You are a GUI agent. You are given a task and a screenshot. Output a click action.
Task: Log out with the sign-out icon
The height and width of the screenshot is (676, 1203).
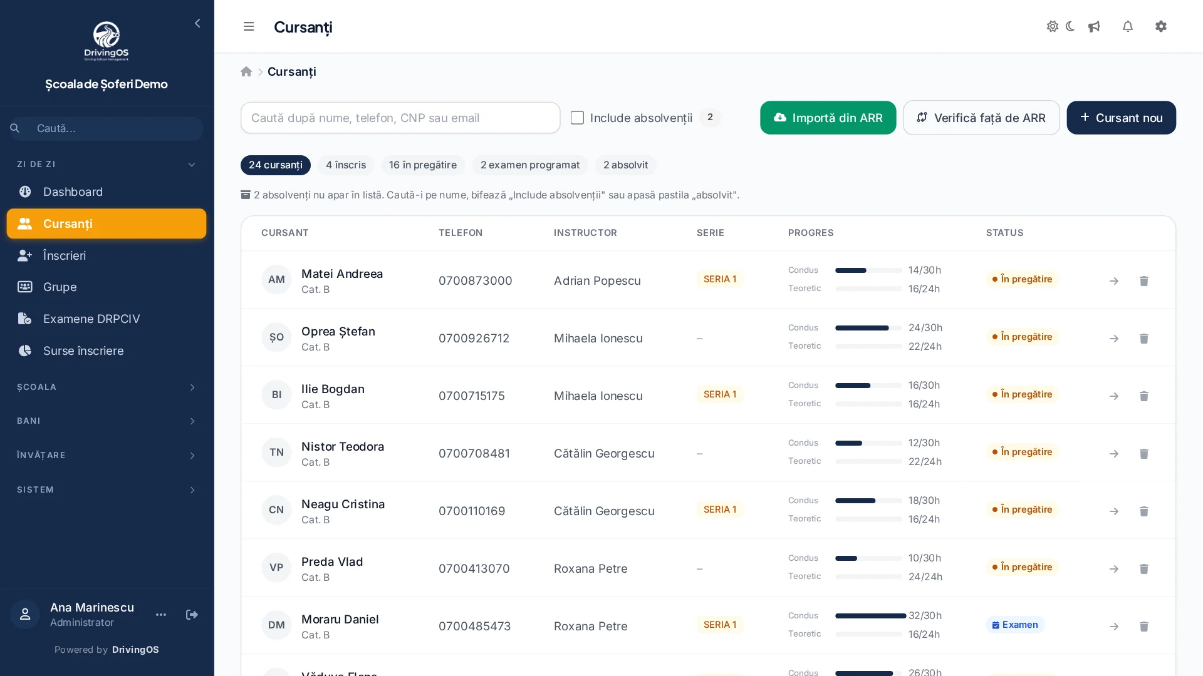(x=192, y=615)
